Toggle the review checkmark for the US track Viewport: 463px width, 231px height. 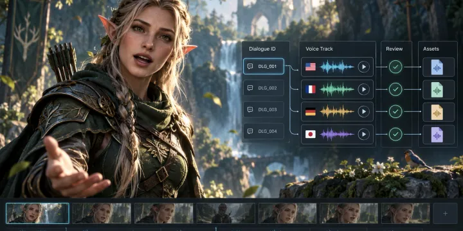pos(395,67)
